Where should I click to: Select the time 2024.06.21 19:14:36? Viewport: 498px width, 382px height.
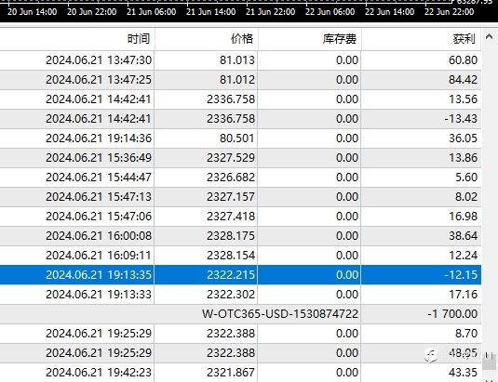99,138
